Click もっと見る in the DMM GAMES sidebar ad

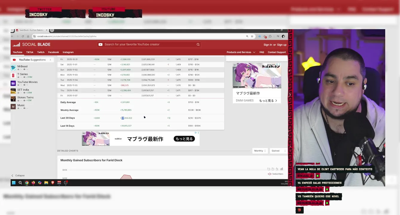click(268, 101)
